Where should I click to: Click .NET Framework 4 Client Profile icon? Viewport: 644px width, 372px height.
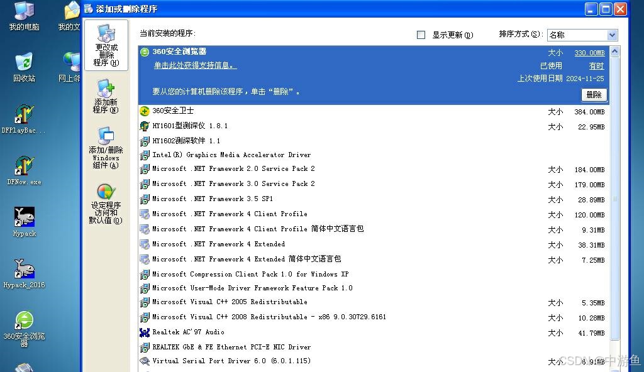point(145,214)
